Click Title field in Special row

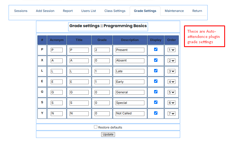79,103
